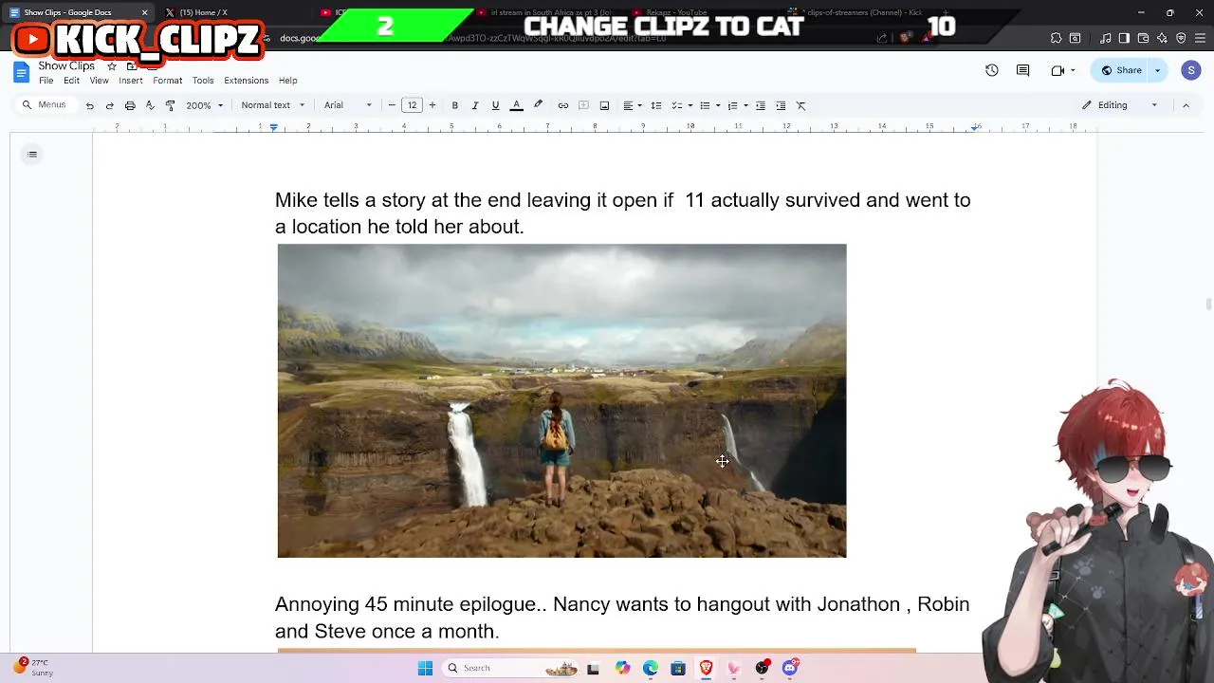This screenshot has width=1214, height=683.
Task: Apply a bulleted list
Action: 705,105
